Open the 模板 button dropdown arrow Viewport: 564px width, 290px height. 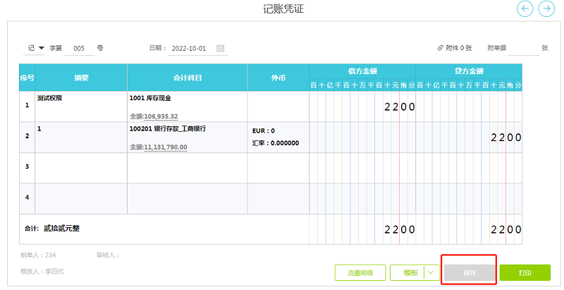click(429, 273)
